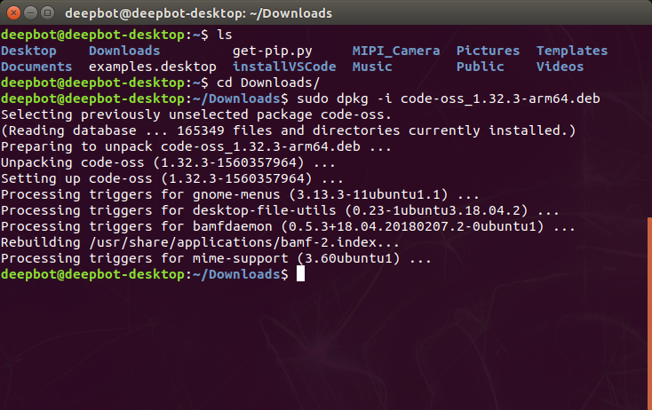Image resolution: width=652 pixels, height=410 pixels.
Task: Click the MIPI_Camera directory name
Action: point(396,51)
